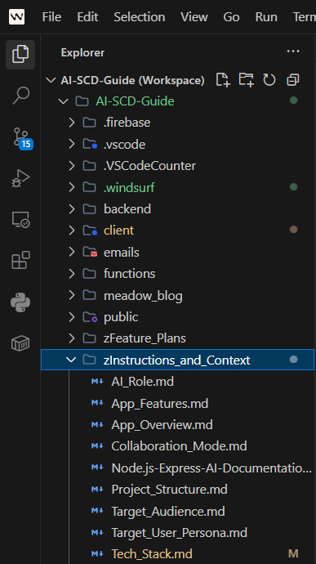Open the View menu

coord(194,17)
